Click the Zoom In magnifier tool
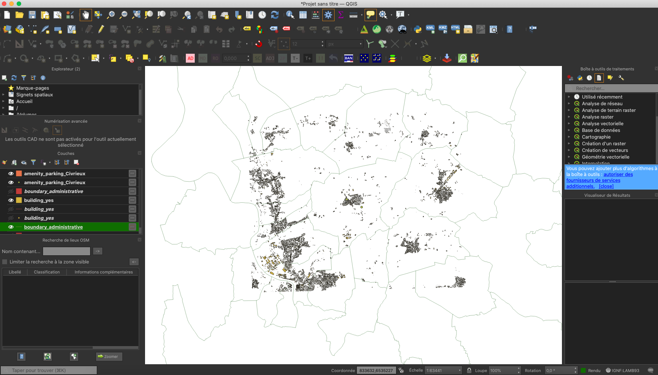Viewport: 658px width, 375px height. [111, 15]
